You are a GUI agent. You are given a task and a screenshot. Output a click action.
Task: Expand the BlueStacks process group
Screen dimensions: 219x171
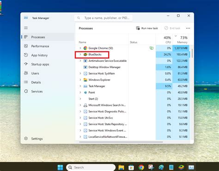point(80,54)
